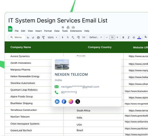Activate the paint format tool
Viewport: 148px width, 136px height.
click(43, 37)
